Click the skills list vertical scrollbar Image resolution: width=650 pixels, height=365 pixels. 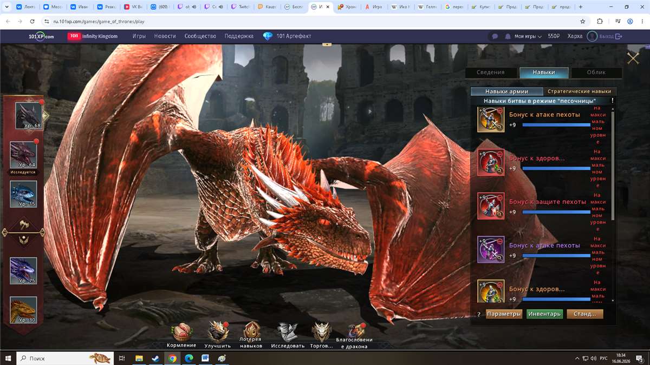pyautogui.click(x=613, y=165)
